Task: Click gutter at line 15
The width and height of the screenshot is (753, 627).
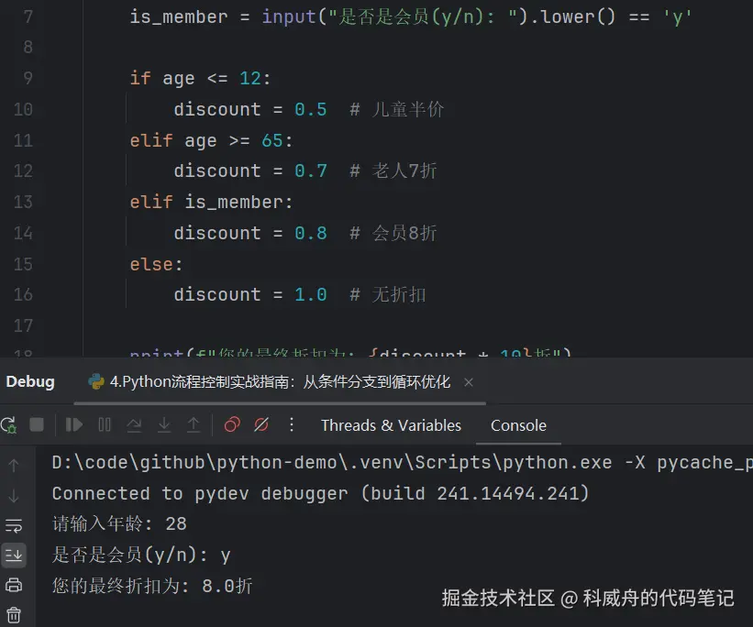Action: 23,264
